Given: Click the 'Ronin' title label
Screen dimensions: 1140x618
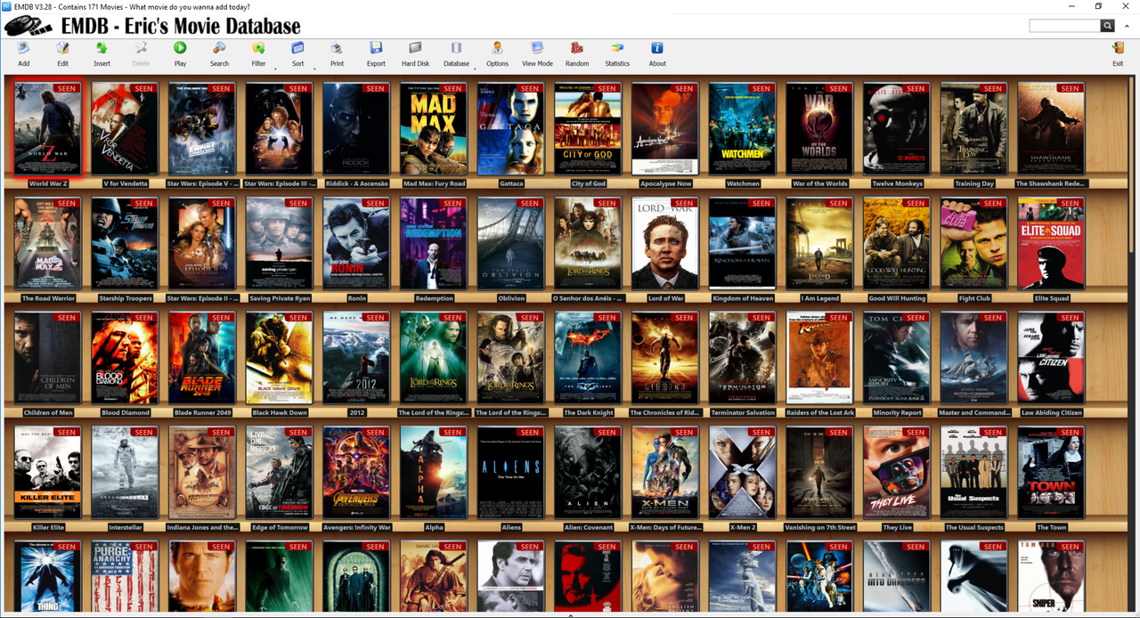Looking at the screenshot, I should 356,298.
